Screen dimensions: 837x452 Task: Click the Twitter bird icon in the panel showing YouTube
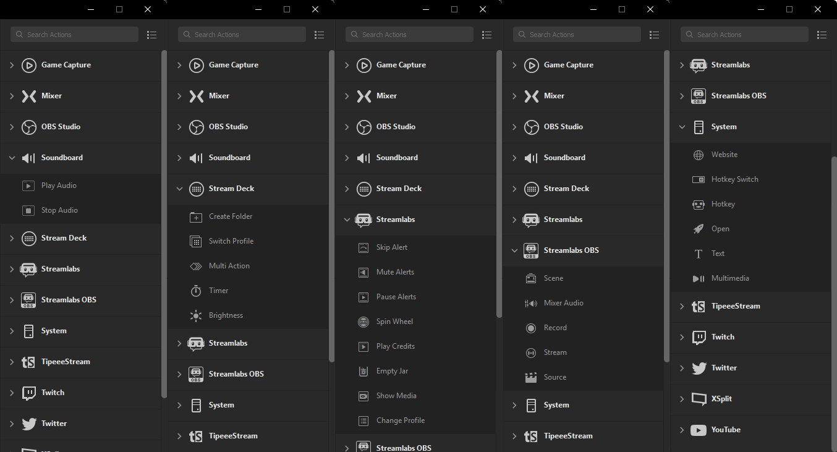(699, 368)
